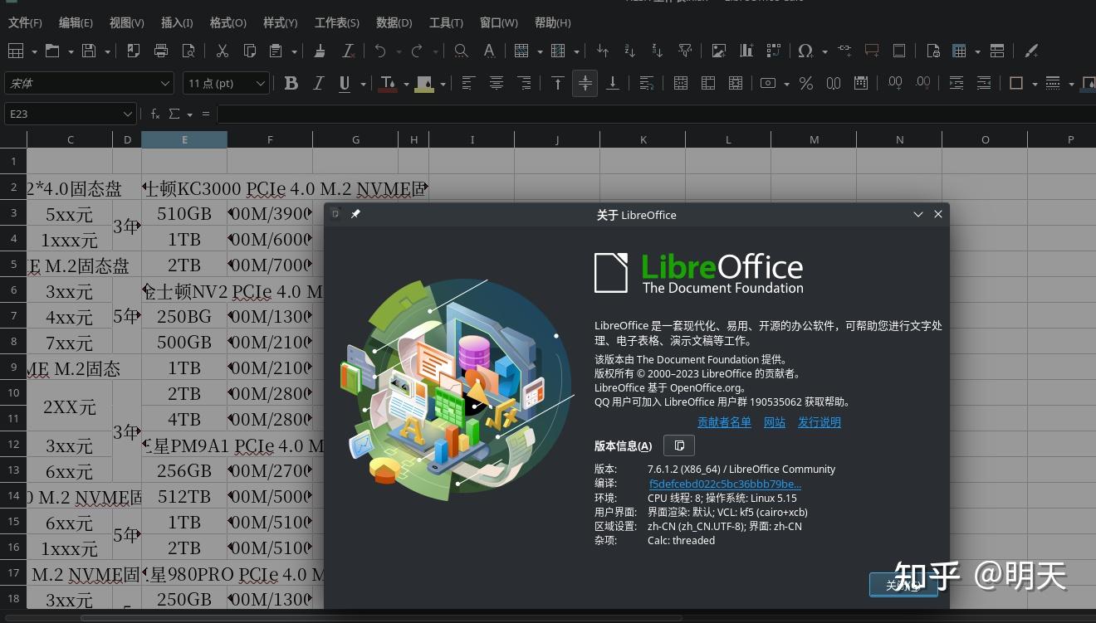The image size is (1096, 623).
Task: Toggle italic formatting
Action: pyautogui.click(x=317, y=83)
